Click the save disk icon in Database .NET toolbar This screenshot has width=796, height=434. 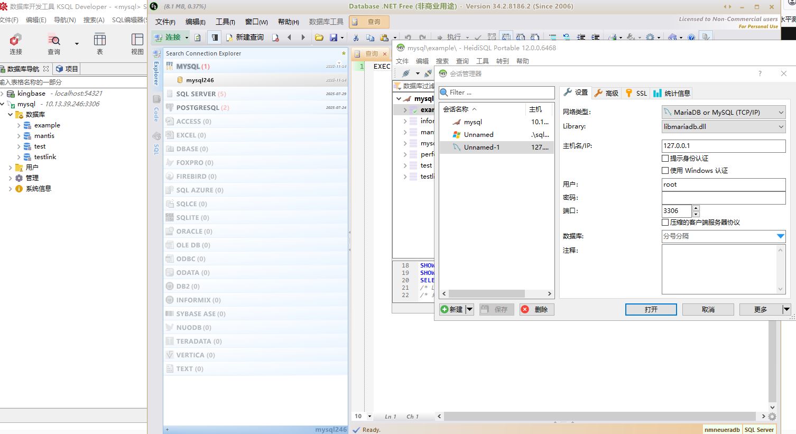[x=334, y=38]
